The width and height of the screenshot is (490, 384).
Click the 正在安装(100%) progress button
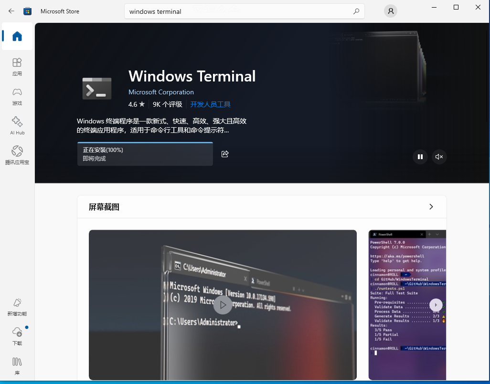pos(145,154)
